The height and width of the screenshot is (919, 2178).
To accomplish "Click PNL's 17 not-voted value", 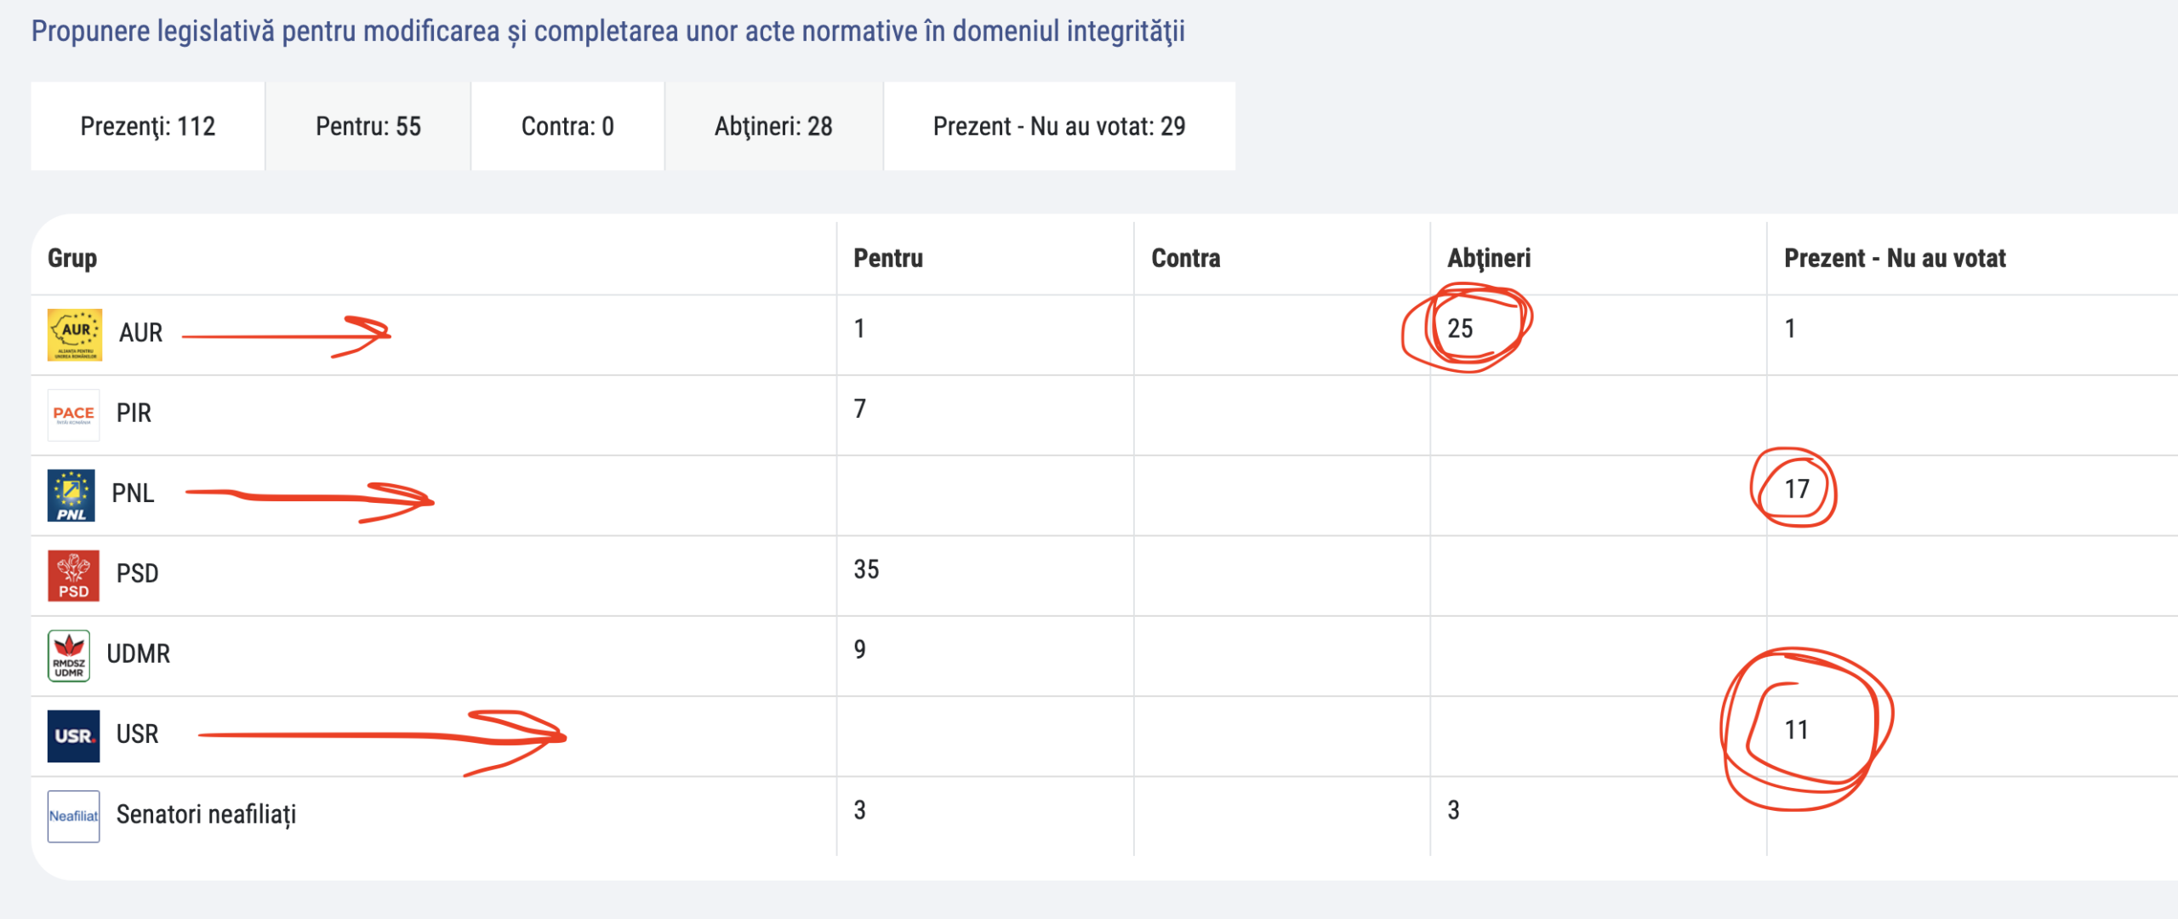I will point(1797,489).
